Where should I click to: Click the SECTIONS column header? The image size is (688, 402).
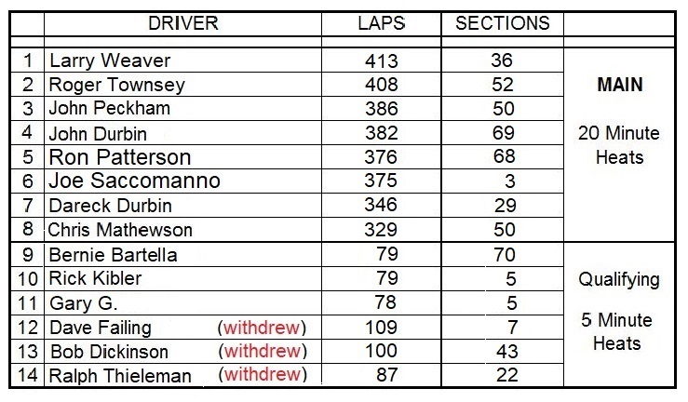[x=503, y=23]
